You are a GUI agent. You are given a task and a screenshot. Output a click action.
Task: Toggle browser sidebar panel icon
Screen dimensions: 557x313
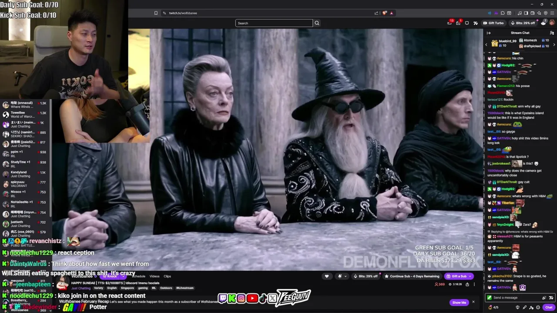526,13
